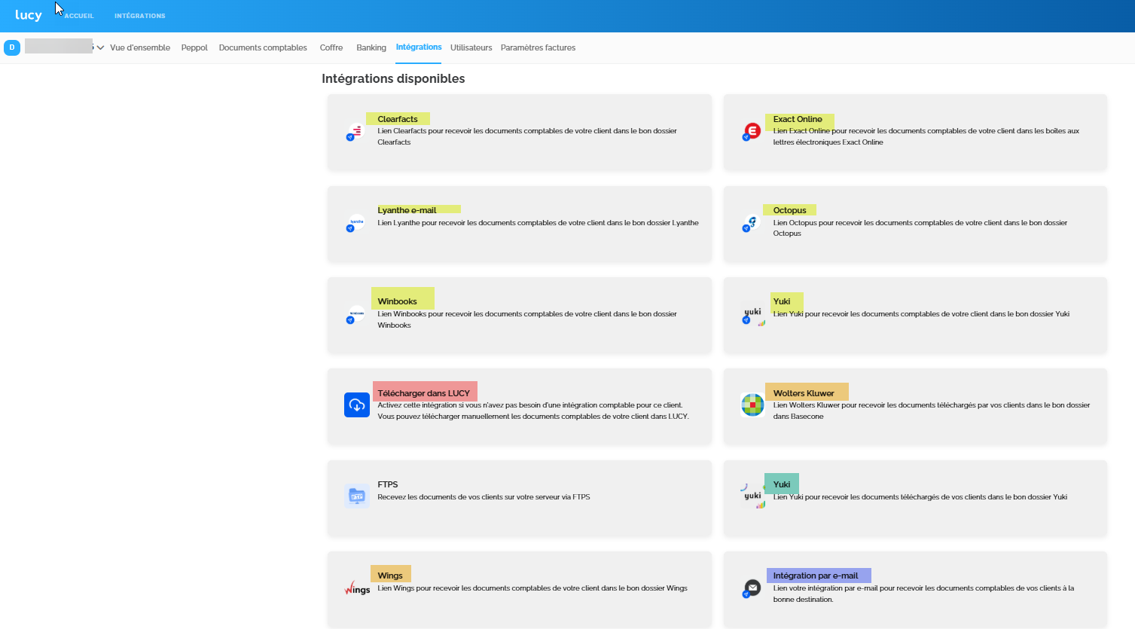Click the FTPS folder icon
This screenshot has height=629, width=1135.
pos(357,496)
